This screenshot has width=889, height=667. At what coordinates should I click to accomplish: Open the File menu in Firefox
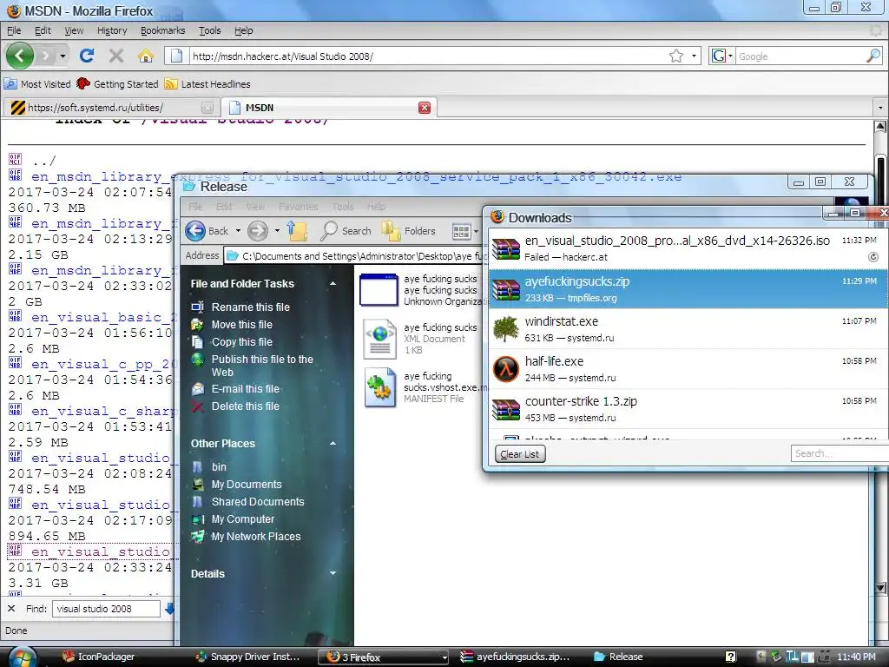pos(14,30)
